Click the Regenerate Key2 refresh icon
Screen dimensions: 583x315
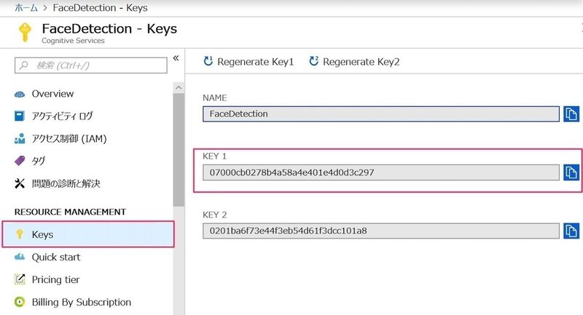(314, 61)
